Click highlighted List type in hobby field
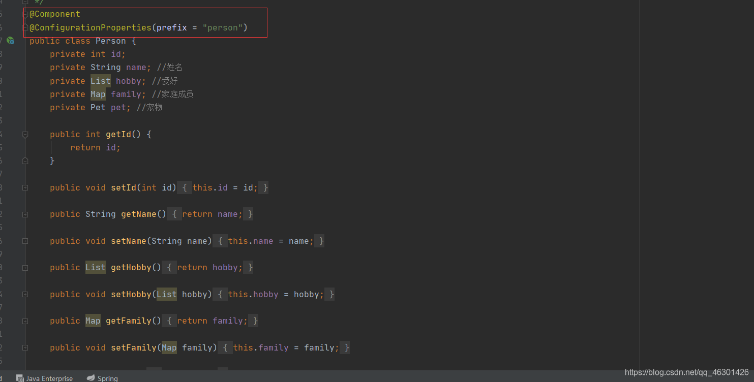The image size is (754, 382). click(101, 81)
